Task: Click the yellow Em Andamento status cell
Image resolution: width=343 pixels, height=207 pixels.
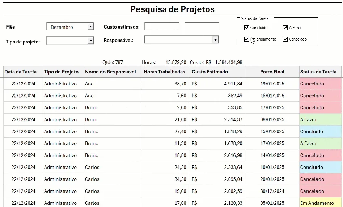Action: pos(320,203)
